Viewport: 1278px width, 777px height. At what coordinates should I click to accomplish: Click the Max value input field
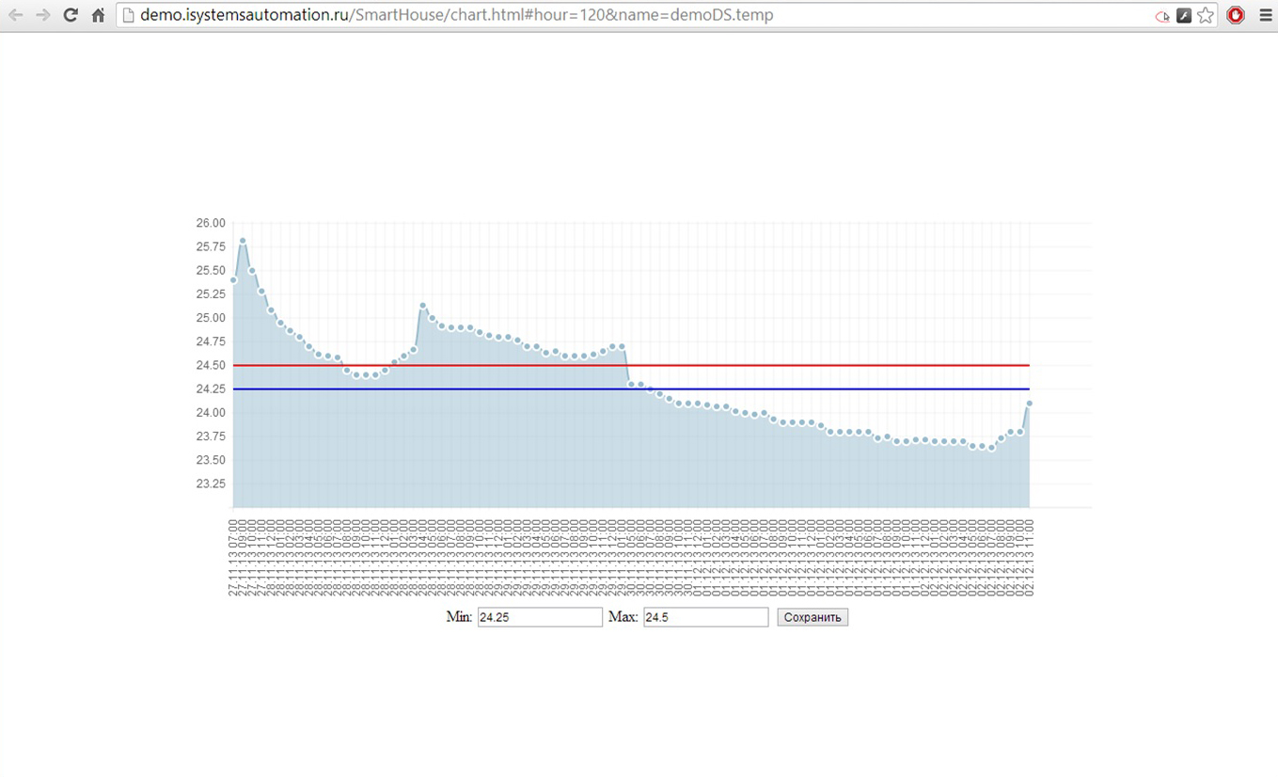click(x=705, y=617)
